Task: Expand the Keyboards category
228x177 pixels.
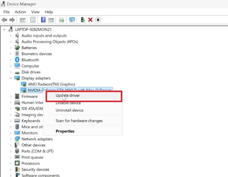Action: (x=11, y=121)
